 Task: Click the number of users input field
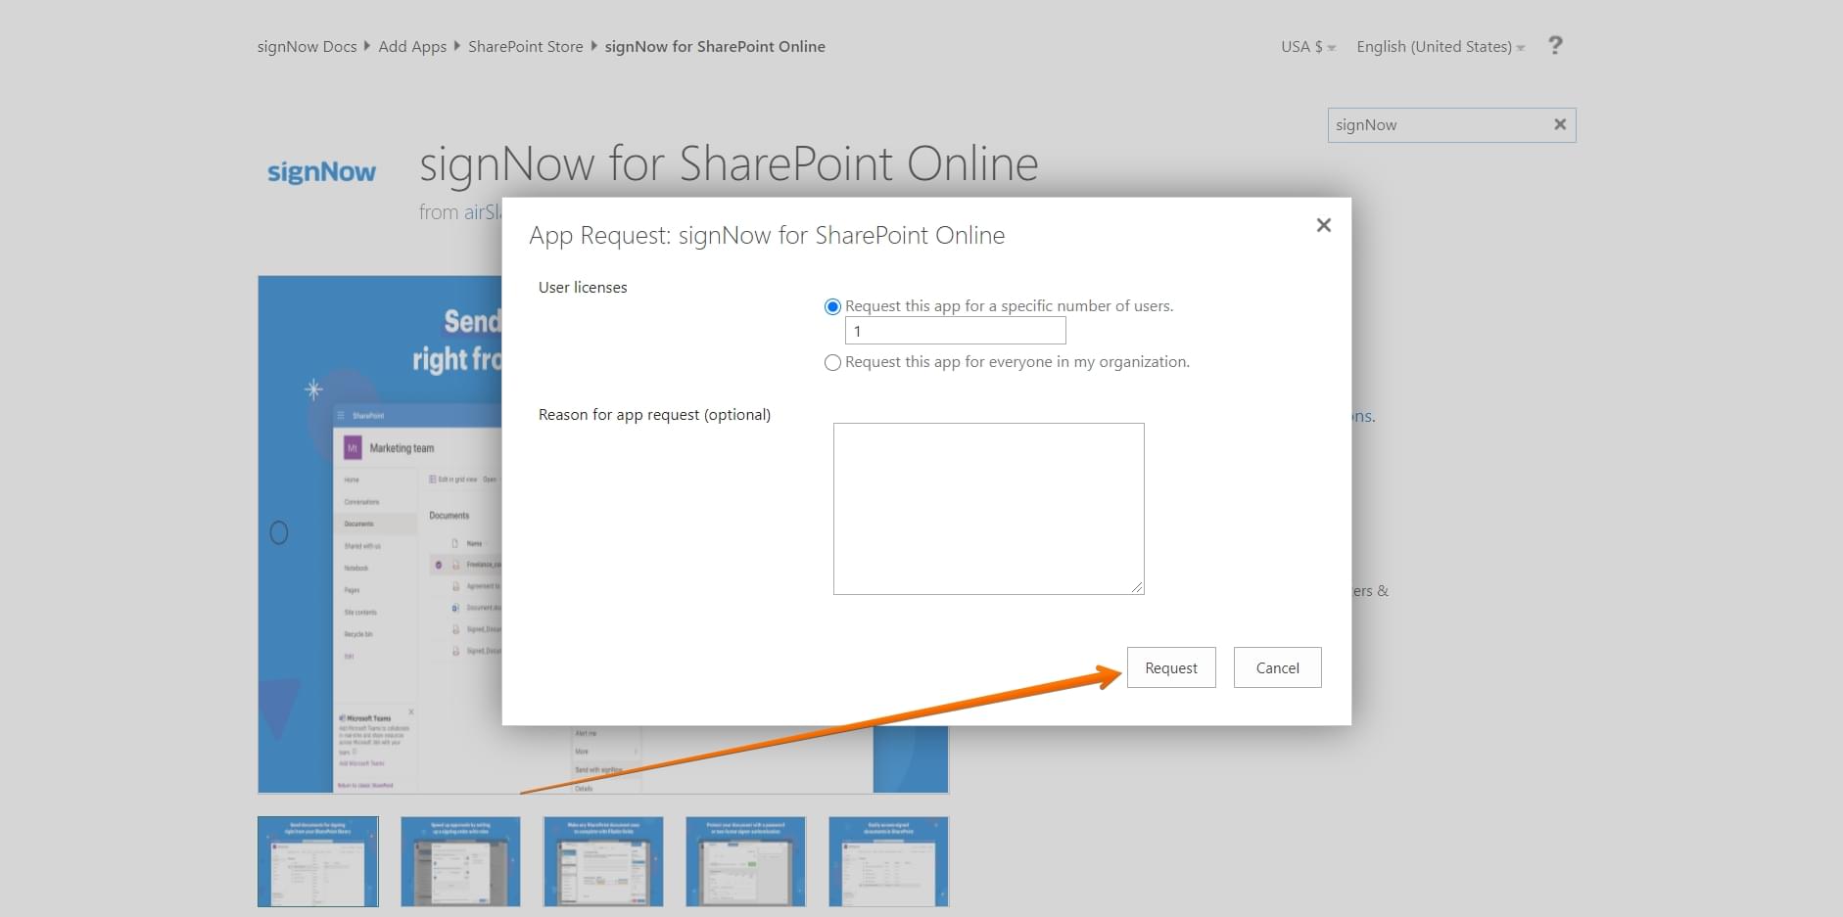point(955,331)
